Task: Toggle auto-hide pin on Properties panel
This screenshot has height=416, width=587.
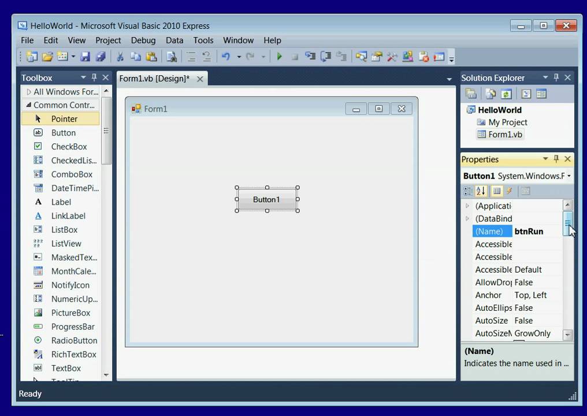Action: tap(556, 159)
